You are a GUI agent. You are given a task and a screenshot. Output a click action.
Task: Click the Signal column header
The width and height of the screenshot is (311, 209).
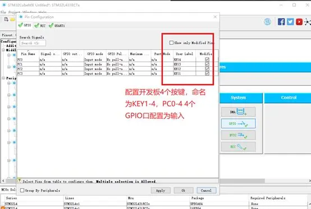point(50,54)
